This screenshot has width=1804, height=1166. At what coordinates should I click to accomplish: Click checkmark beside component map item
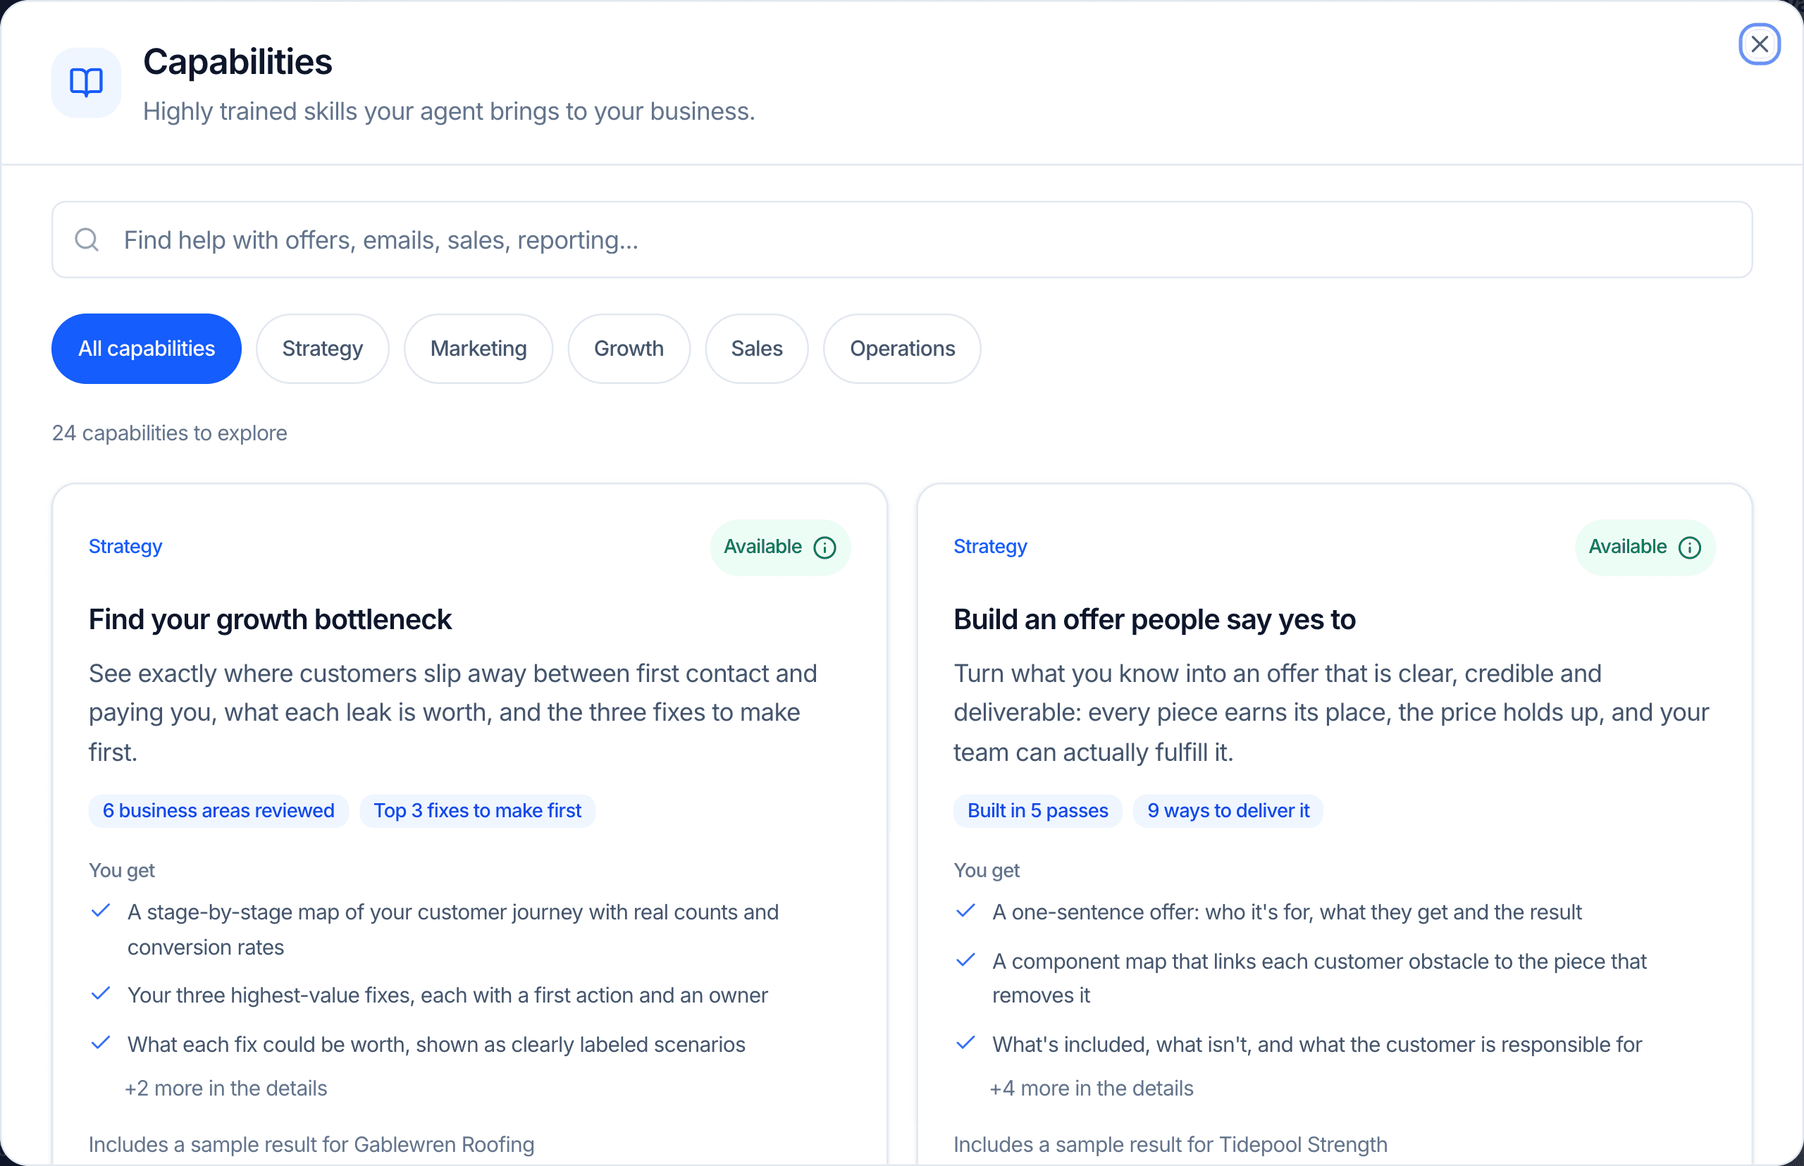pyautogui.click(x=965, y=960)
